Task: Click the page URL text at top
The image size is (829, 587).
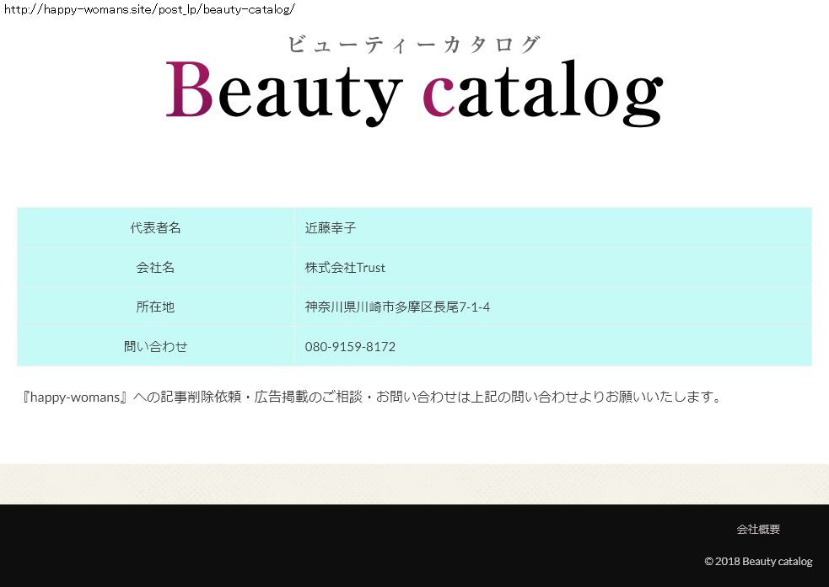Action: pyautogui.click(x=149, y=9)
